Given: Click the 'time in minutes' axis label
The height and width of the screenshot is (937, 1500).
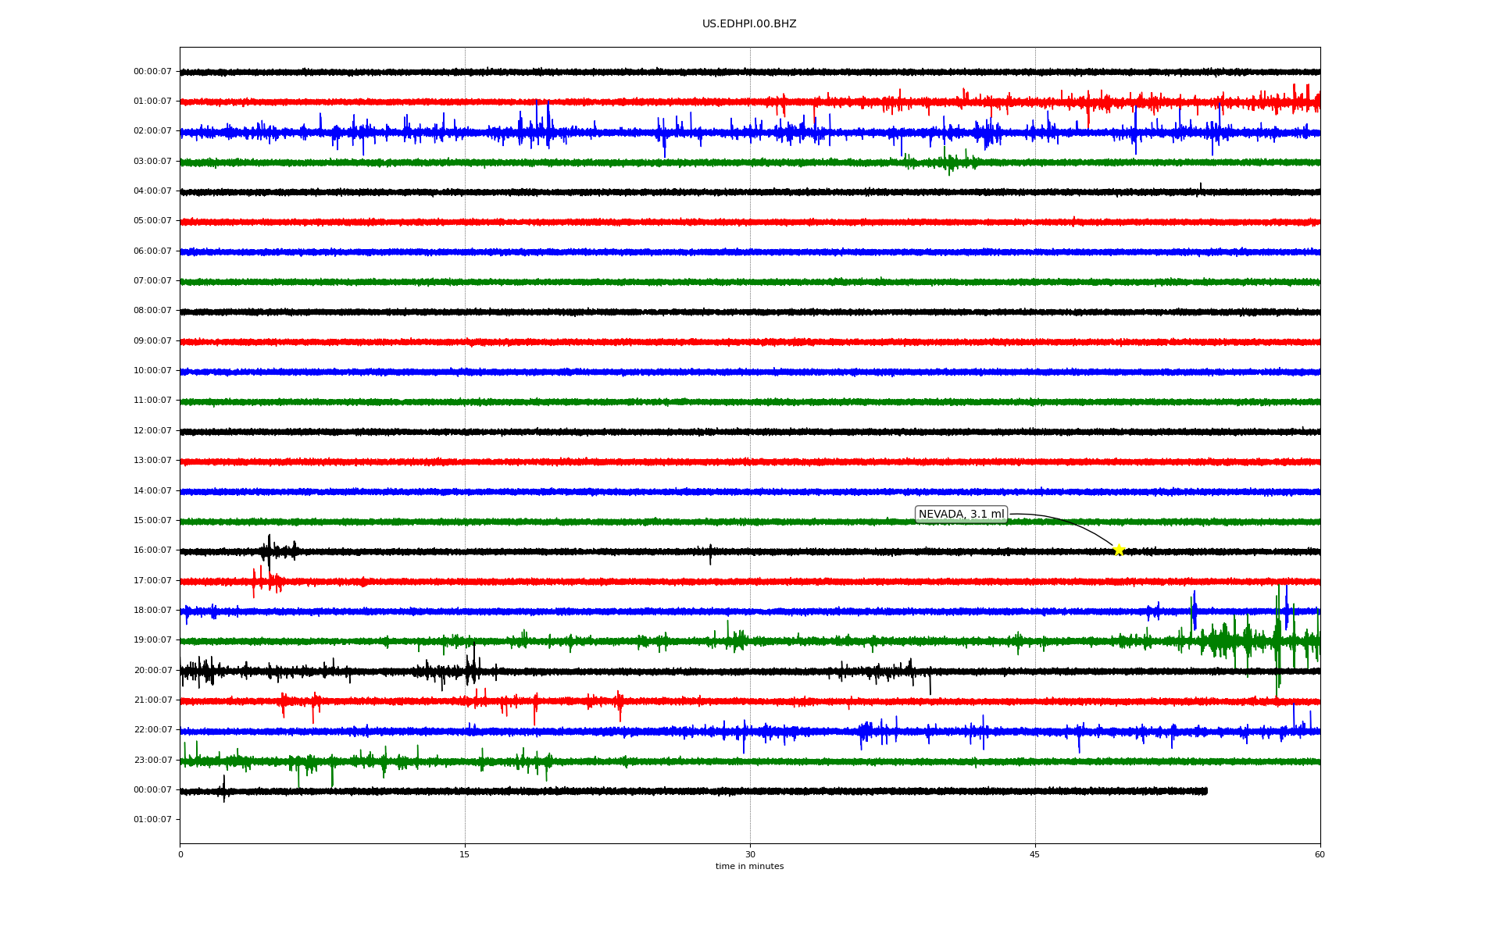Looking at the screenshot, I should tap(749, 866).
